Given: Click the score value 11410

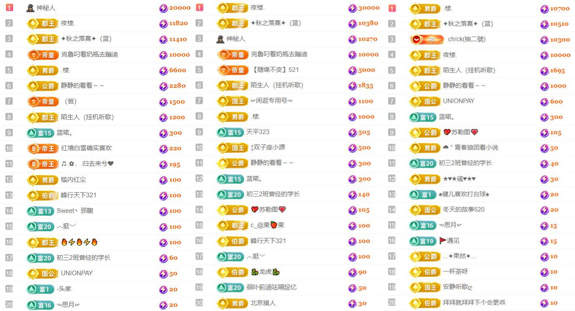Looking at the screenshot, I should pos(178,39).
